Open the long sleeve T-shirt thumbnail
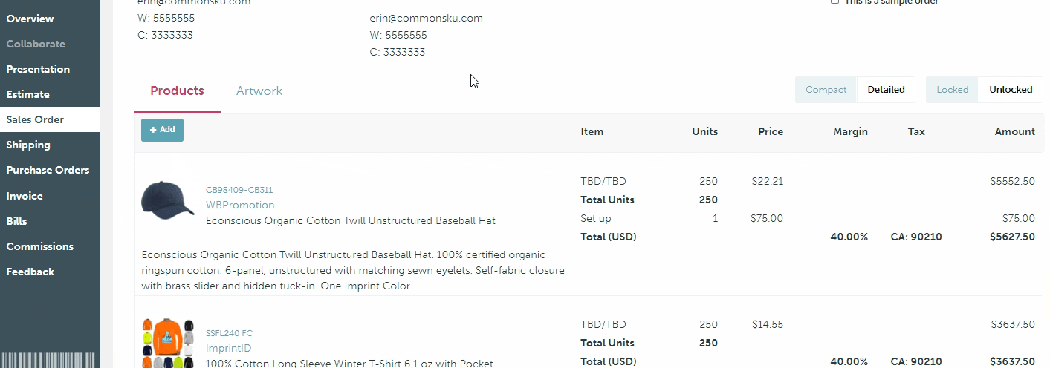 coord(167,343)
